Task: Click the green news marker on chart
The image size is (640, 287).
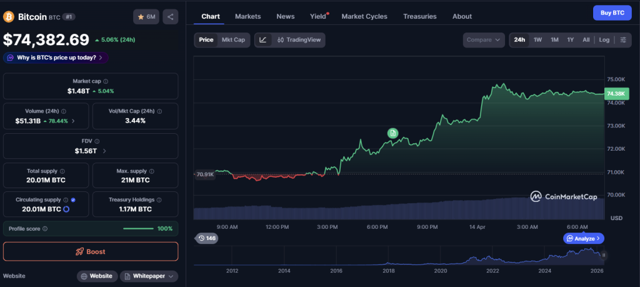Action: (x=392, y=133)
